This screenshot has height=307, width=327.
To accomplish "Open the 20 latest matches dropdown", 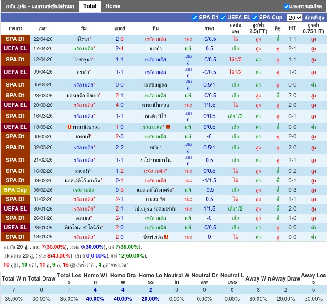I will pos(294,18).
